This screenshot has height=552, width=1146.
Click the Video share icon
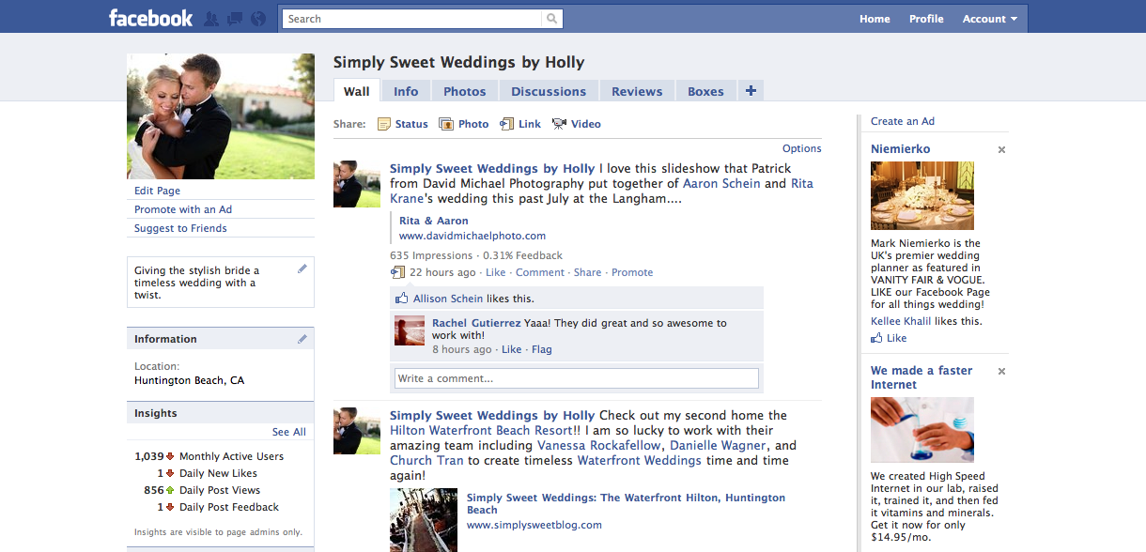coord(559,124)
